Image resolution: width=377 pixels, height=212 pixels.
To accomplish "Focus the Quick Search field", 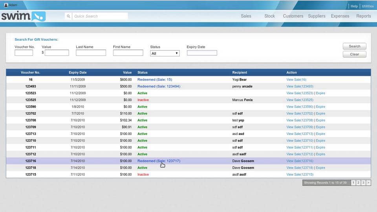I will pos(100,16).
